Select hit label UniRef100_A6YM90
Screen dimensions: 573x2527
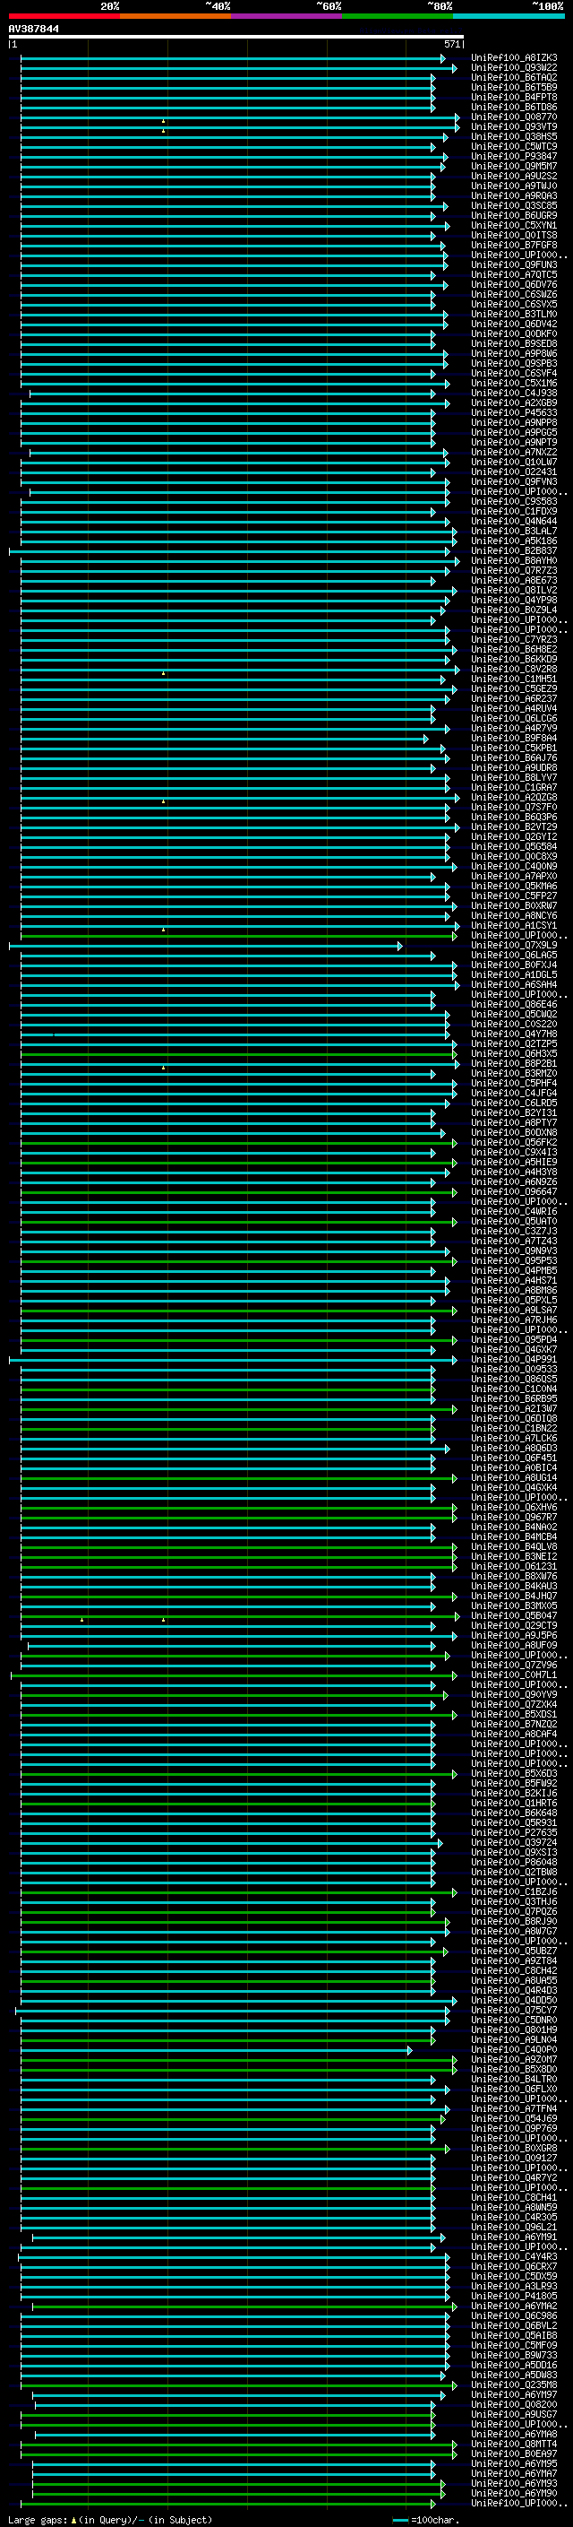click(x=514, y=2494)
